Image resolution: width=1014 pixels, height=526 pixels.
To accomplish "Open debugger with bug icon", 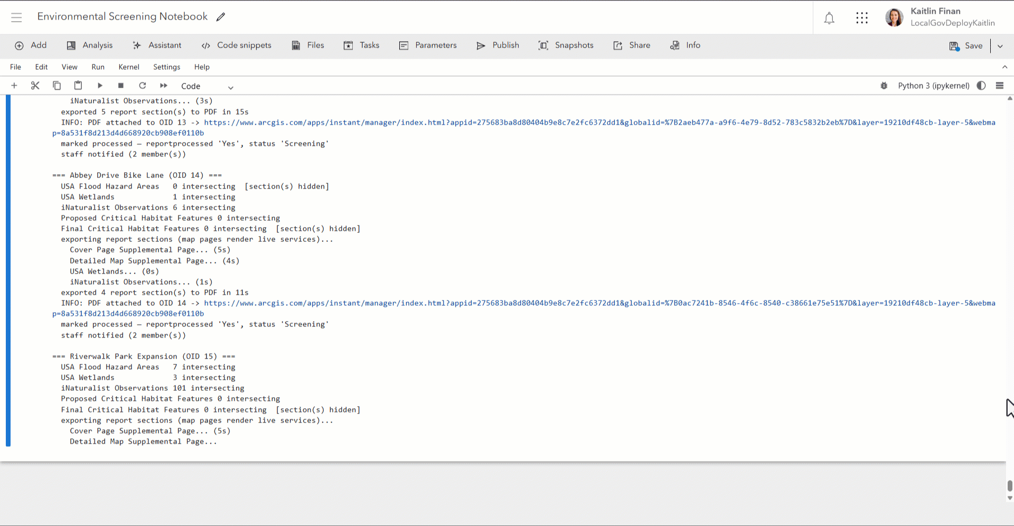I will [884, 86].
